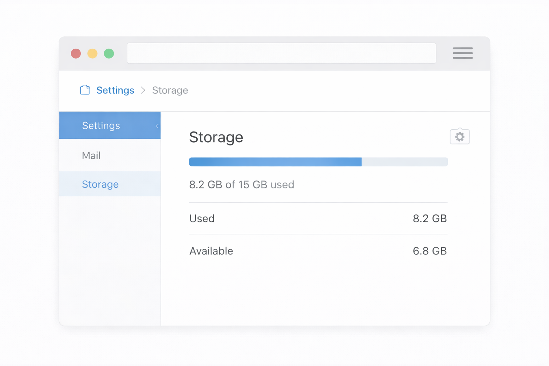Click the blue filled part of the storage bar
549x366 pixels.
pos(275,162)
